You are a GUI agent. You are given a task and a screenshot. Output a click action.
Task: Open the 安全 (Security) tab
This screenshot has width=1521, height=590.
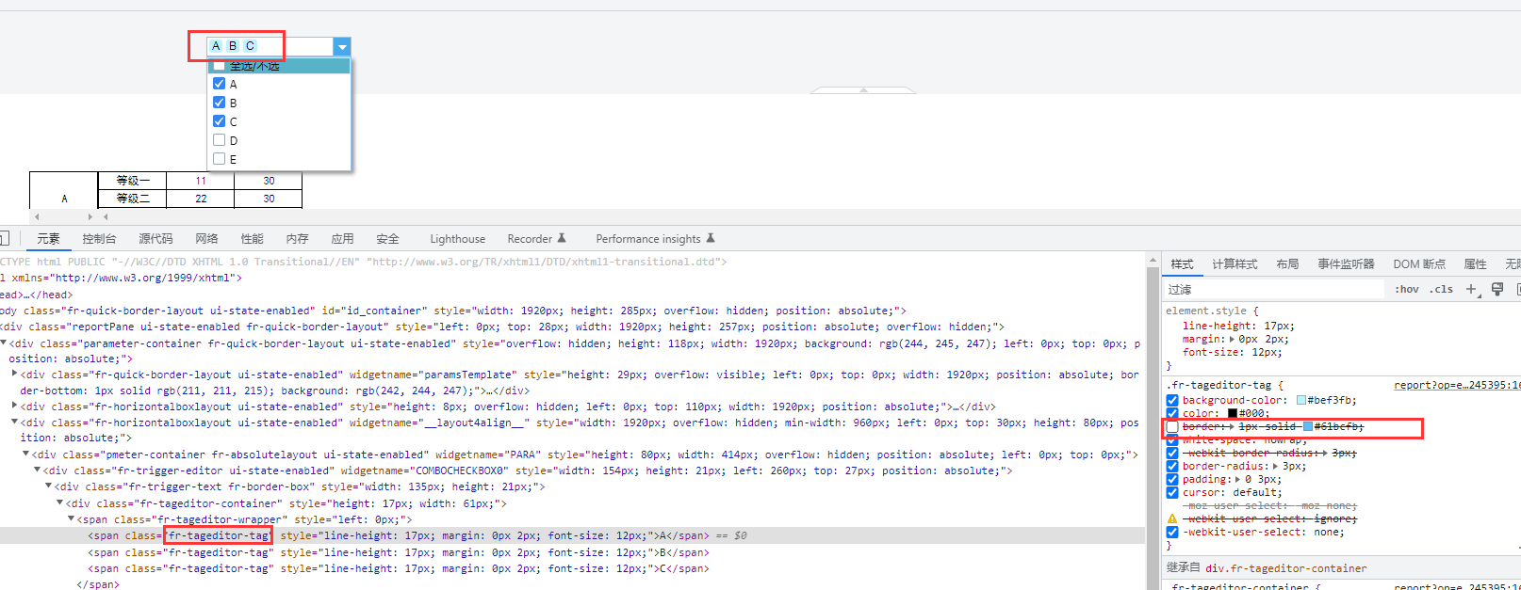point(387,239)
